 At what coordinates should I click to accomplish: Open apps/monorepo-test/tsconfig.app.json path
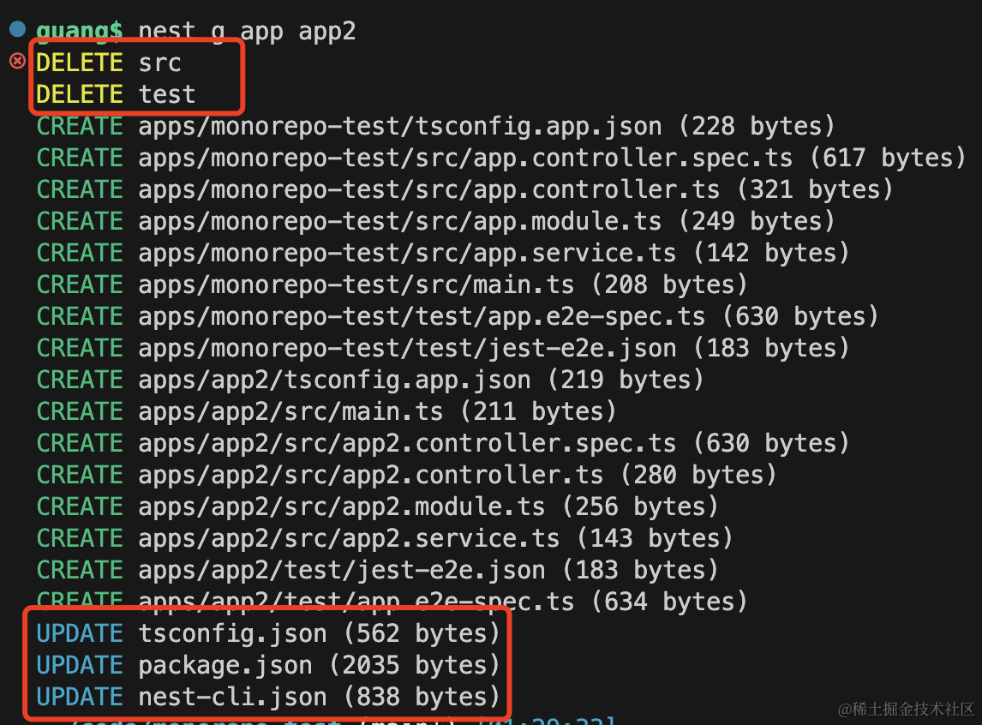tap(399, 127)
